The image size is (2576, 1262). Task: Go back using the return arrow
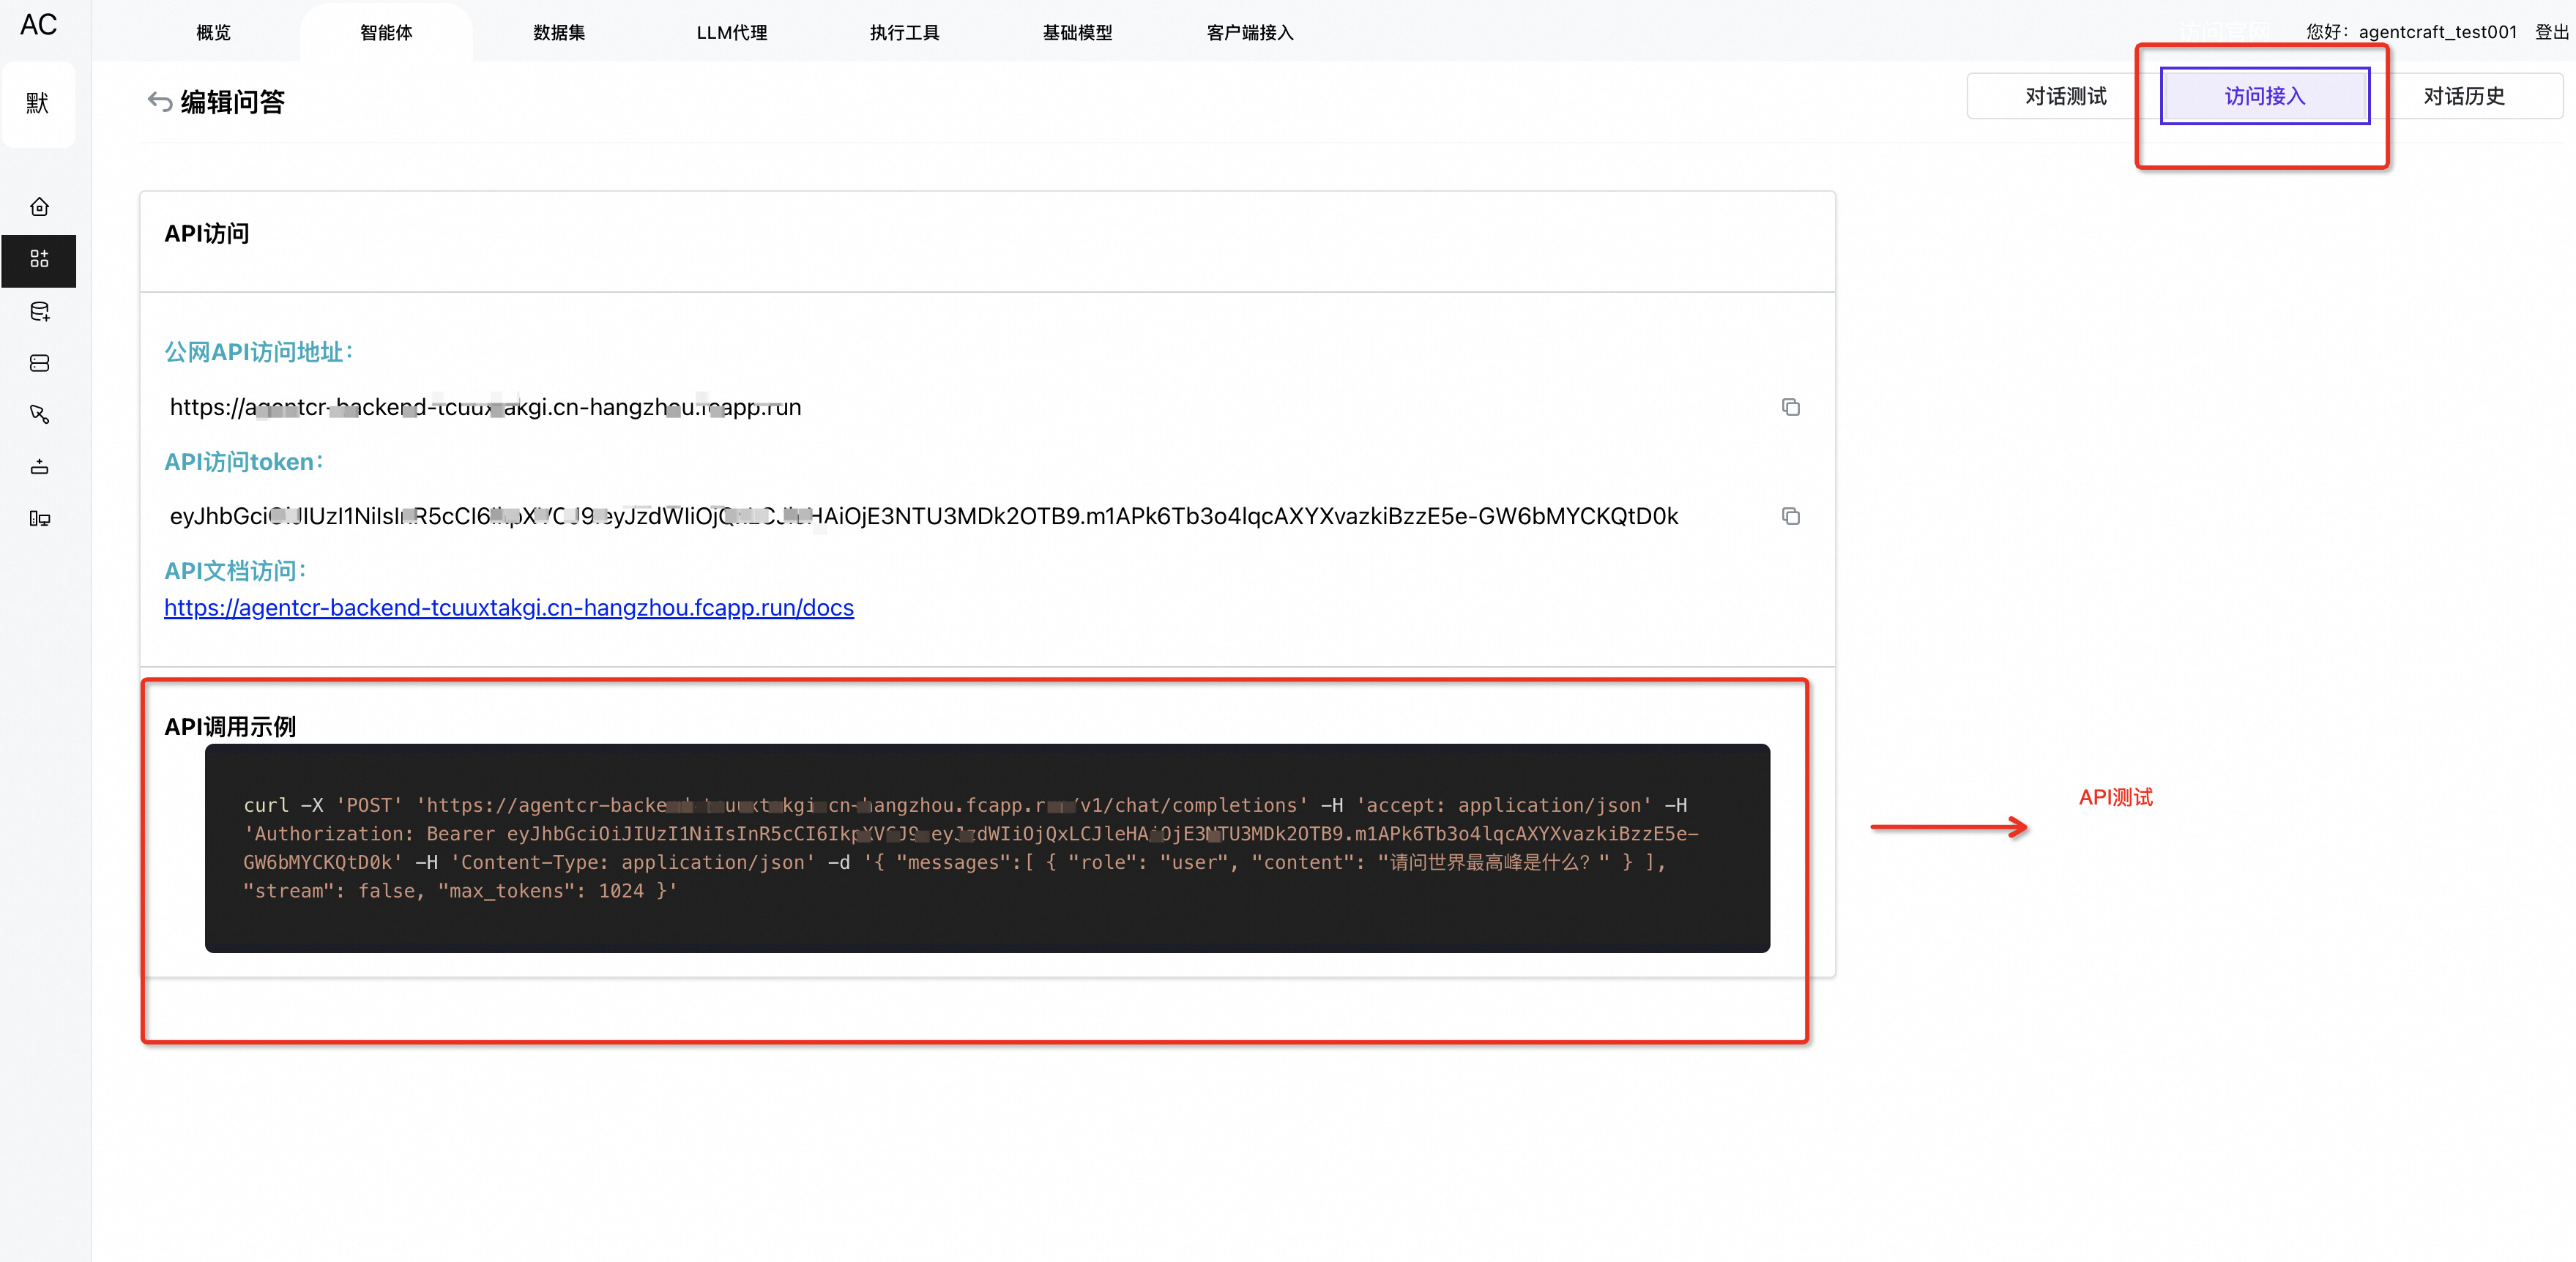coord(159,101)
